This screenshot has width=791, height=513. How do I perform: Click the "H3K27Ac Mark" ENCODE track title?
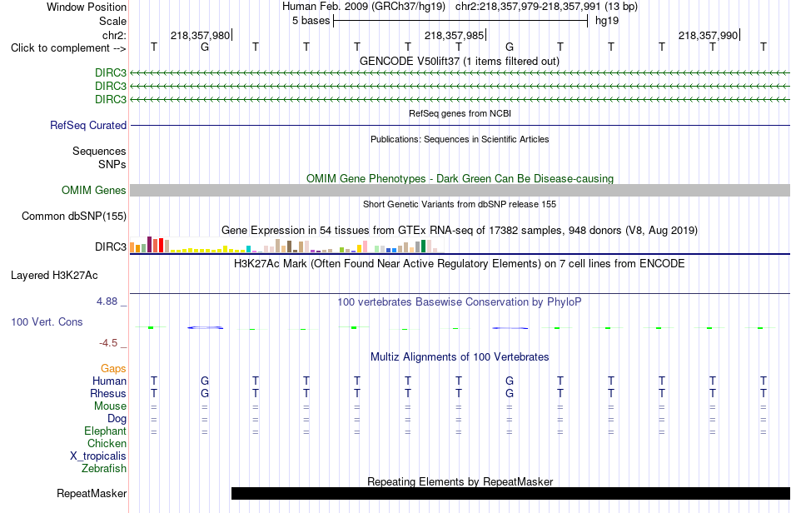coord(460,264)
